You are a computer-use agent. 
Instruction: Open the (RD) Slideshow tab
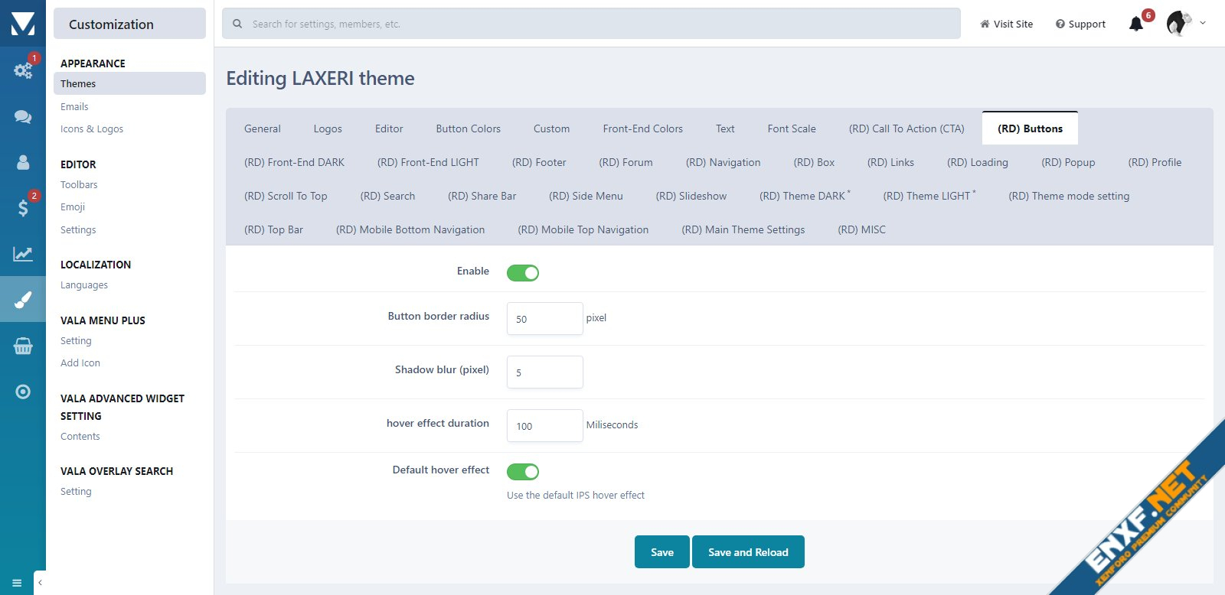point(691,196)
